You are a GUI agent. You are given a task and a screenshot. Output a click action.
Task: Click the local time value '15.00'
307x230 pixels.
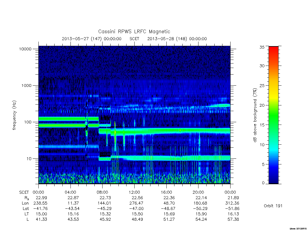coord(41,214)
